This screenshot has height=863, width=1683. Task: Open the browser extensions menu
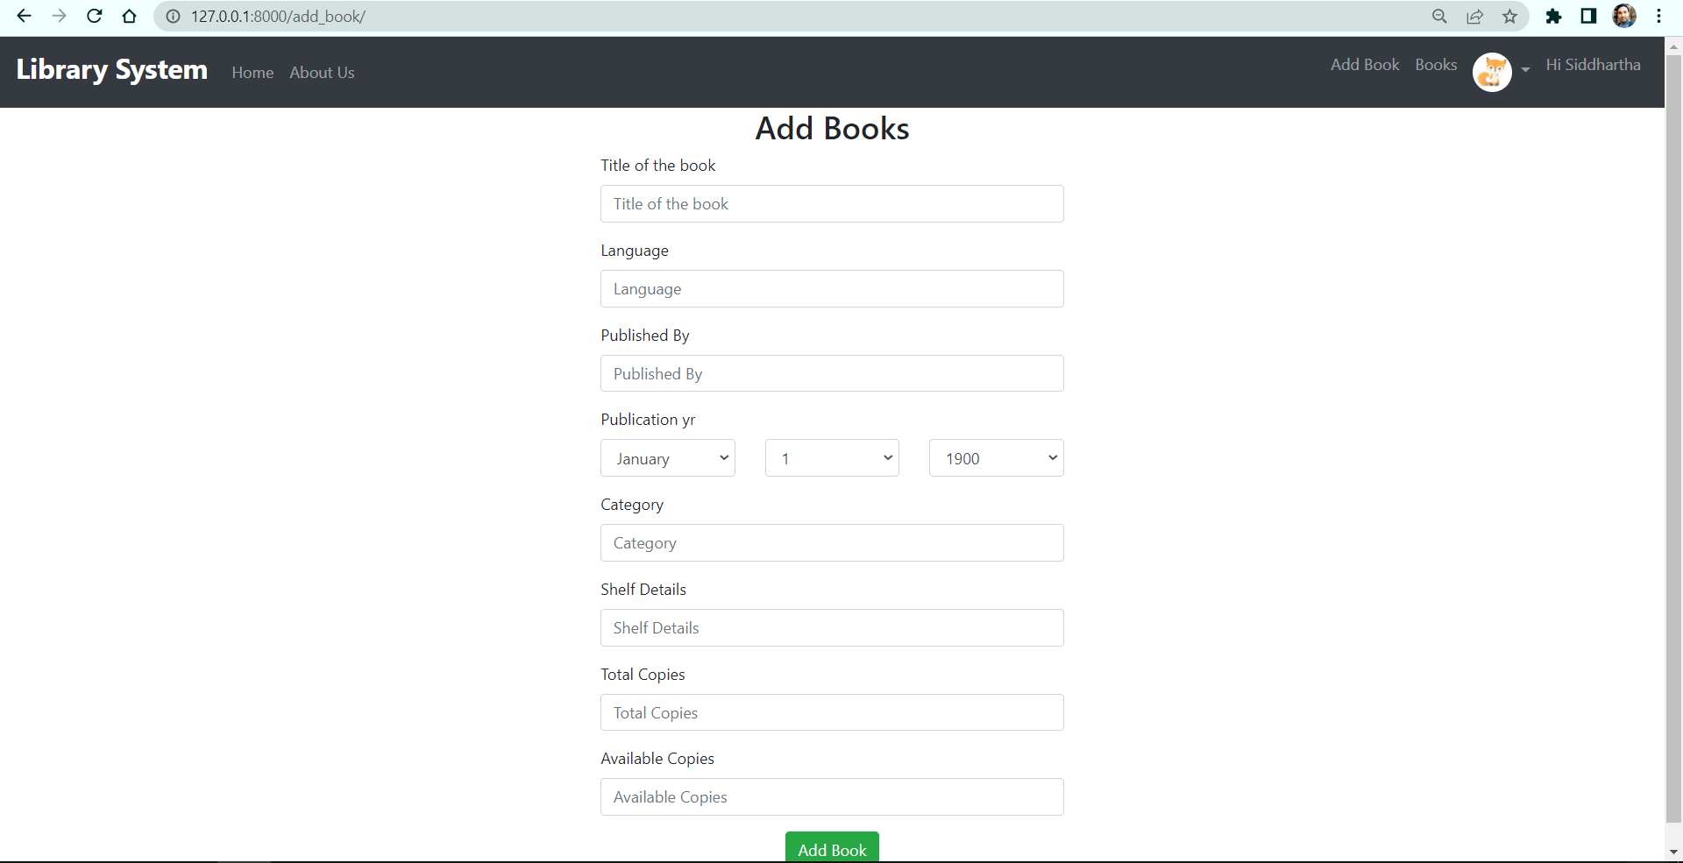(1554, 16)
